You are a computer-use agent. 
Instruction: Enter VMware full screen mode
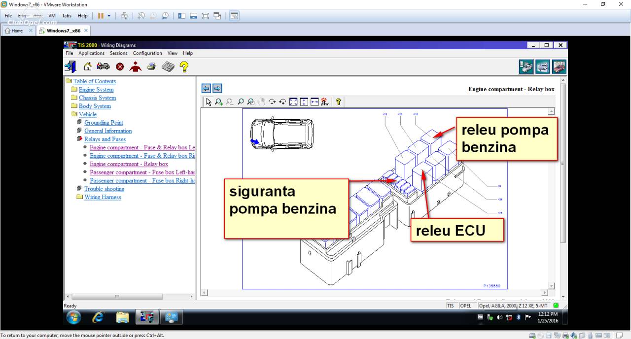[206, 16]
